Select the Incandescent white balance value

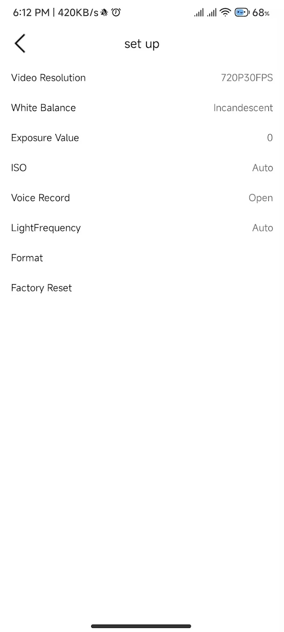click(x=243, y=108)
